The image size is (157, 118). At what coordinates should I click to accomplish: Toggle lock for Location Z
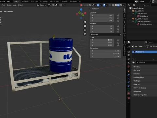pos(118,21)
